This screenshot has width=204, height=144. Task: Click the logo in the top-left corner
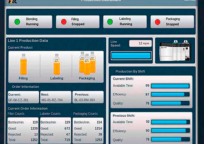click(x=5, y=2)
